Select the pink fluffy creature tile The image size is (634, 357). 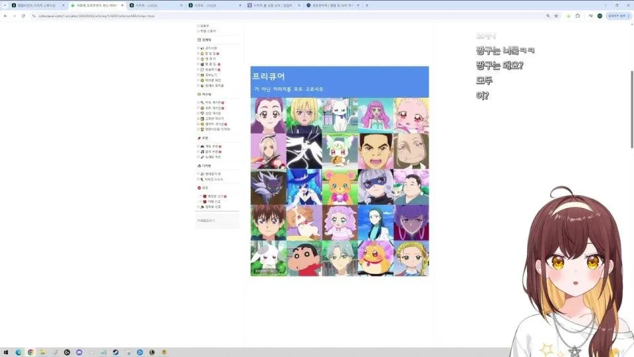click(411, 116)
